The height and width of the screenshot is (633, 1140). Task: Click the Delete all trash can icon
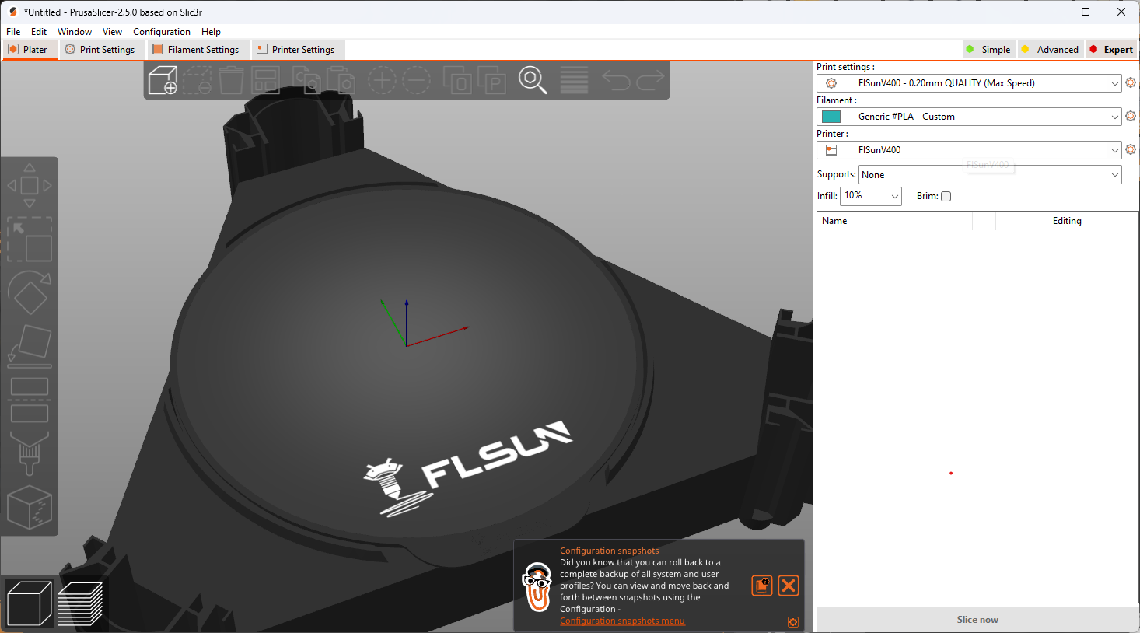click(x=231, y=80)
